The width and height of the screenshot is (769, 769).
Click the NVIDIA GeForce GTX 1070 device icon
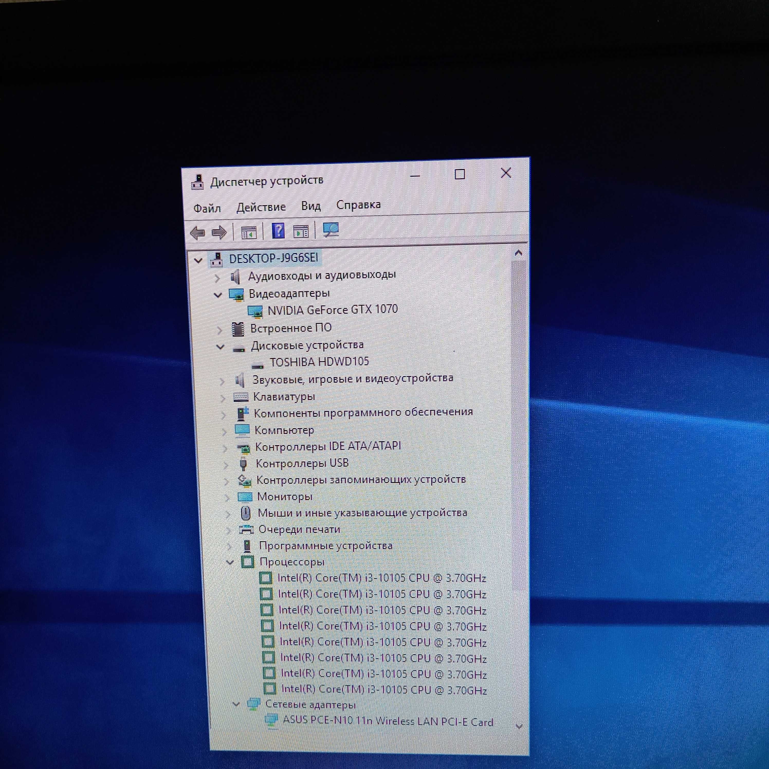(x=255, y=311)
